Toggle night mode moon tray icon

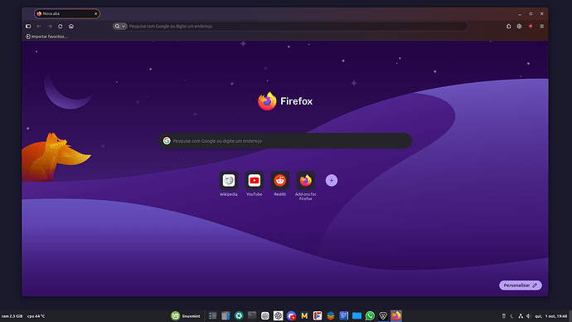click(x=511, y=316)
